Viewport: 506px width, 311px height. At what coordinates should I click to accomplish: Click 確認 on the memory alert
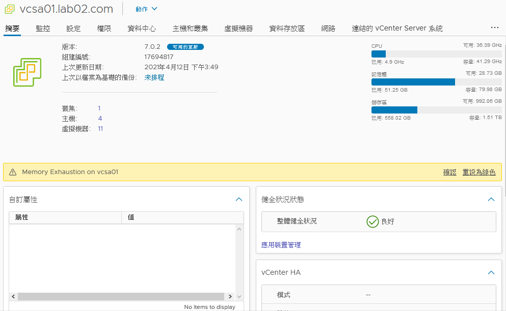point(449,172)
